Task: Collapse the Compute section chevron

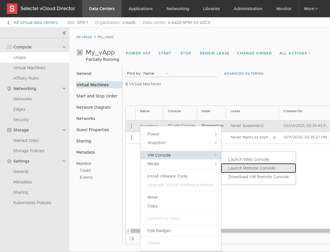Action: (x=64, y=47)
